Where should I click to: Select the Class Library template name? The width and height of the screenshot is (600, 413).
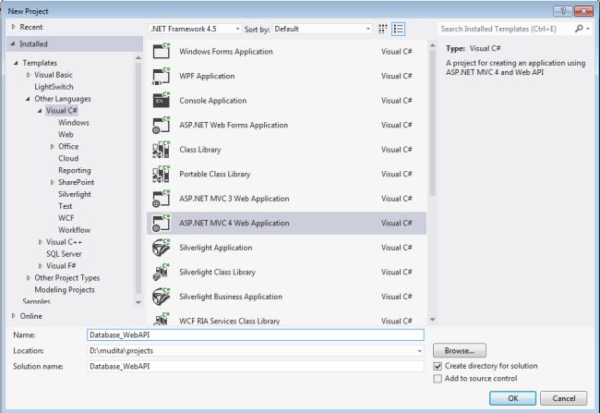coord(200,150)
